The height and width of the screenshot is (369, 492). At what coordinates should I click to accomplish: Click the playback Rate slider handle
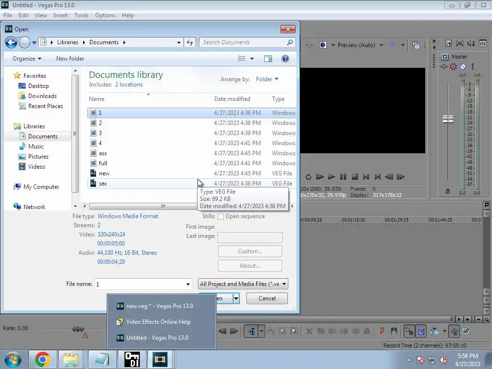[78, 329]
